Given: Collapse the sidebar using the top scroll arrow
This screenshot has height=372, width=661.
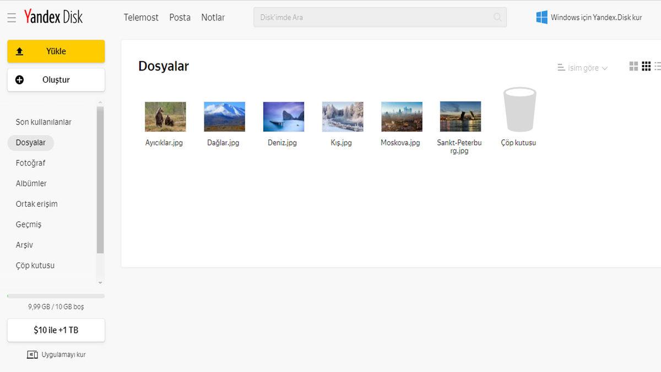Looking at the screenshot, I should [x=100, y=101].
